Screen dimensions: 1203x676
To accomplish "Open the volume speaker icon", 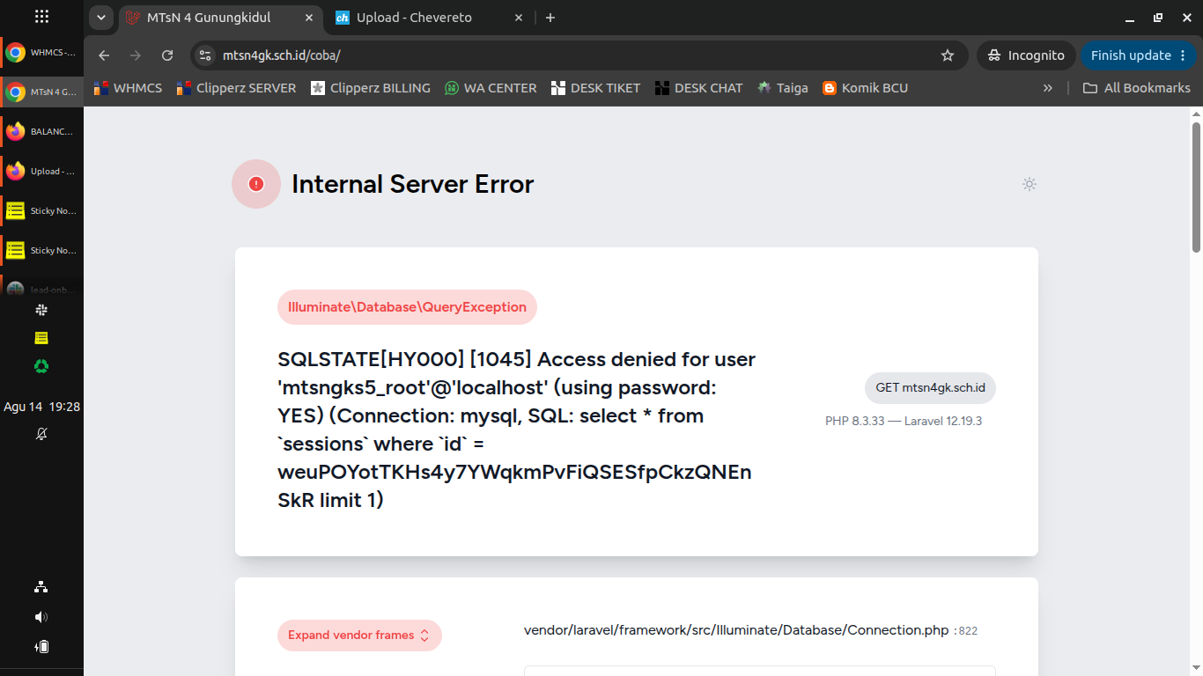I will click(x=41, y=617).
